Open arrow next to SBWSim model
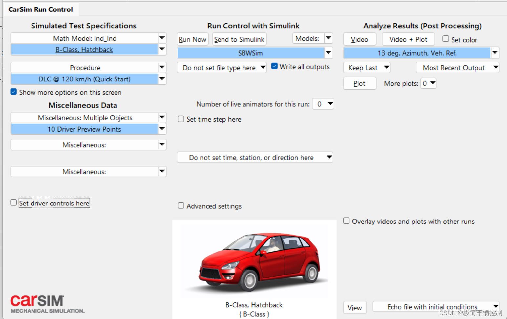The height and width of the screenshot is (319, 507). (x=328, y=53)
